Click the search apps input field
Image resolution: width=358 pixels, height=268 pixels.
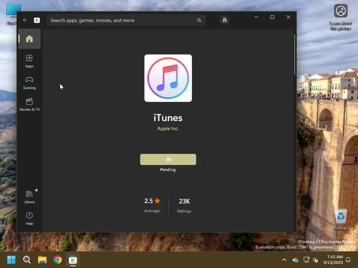(x=126, y=20)
